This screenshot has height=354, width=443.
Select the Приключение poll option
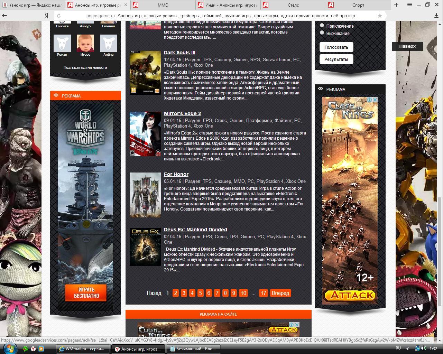322,26
